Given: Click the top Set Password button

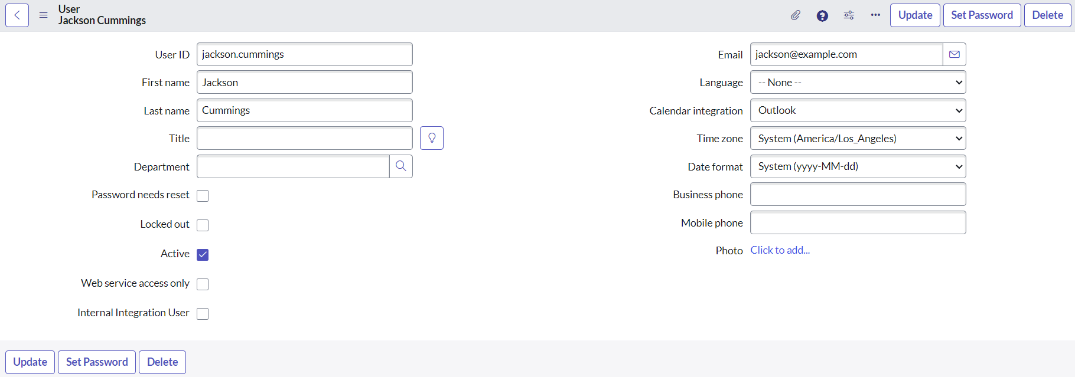Looking at the screenshot, I should point(982,15).
